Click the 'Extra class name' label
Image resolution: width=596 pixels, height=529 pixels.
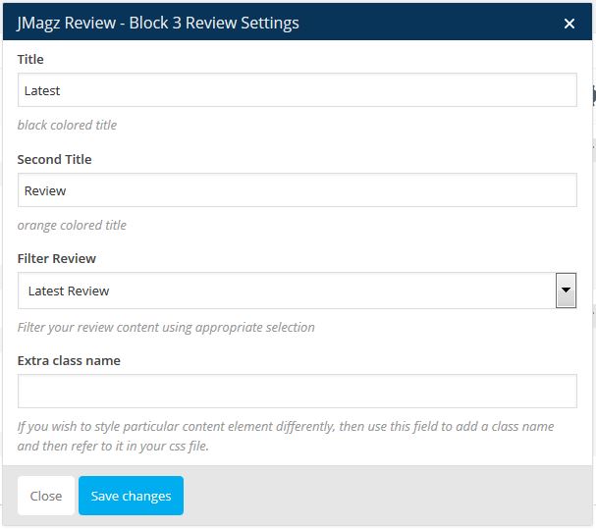click(x=69, y=360)
